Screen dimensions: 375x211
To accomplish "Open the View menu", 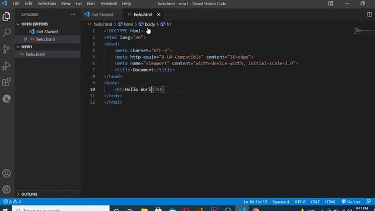I will click(x=66, y=4).
